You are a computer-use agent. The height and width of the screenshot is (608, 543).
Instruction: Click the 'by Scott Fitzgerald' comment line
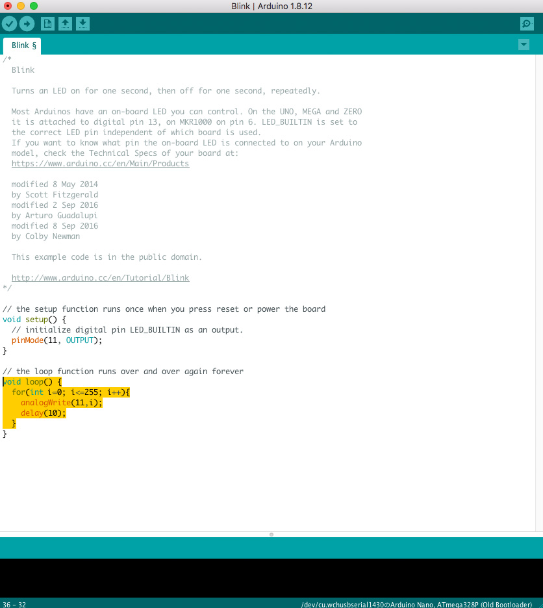click(55, 195)
